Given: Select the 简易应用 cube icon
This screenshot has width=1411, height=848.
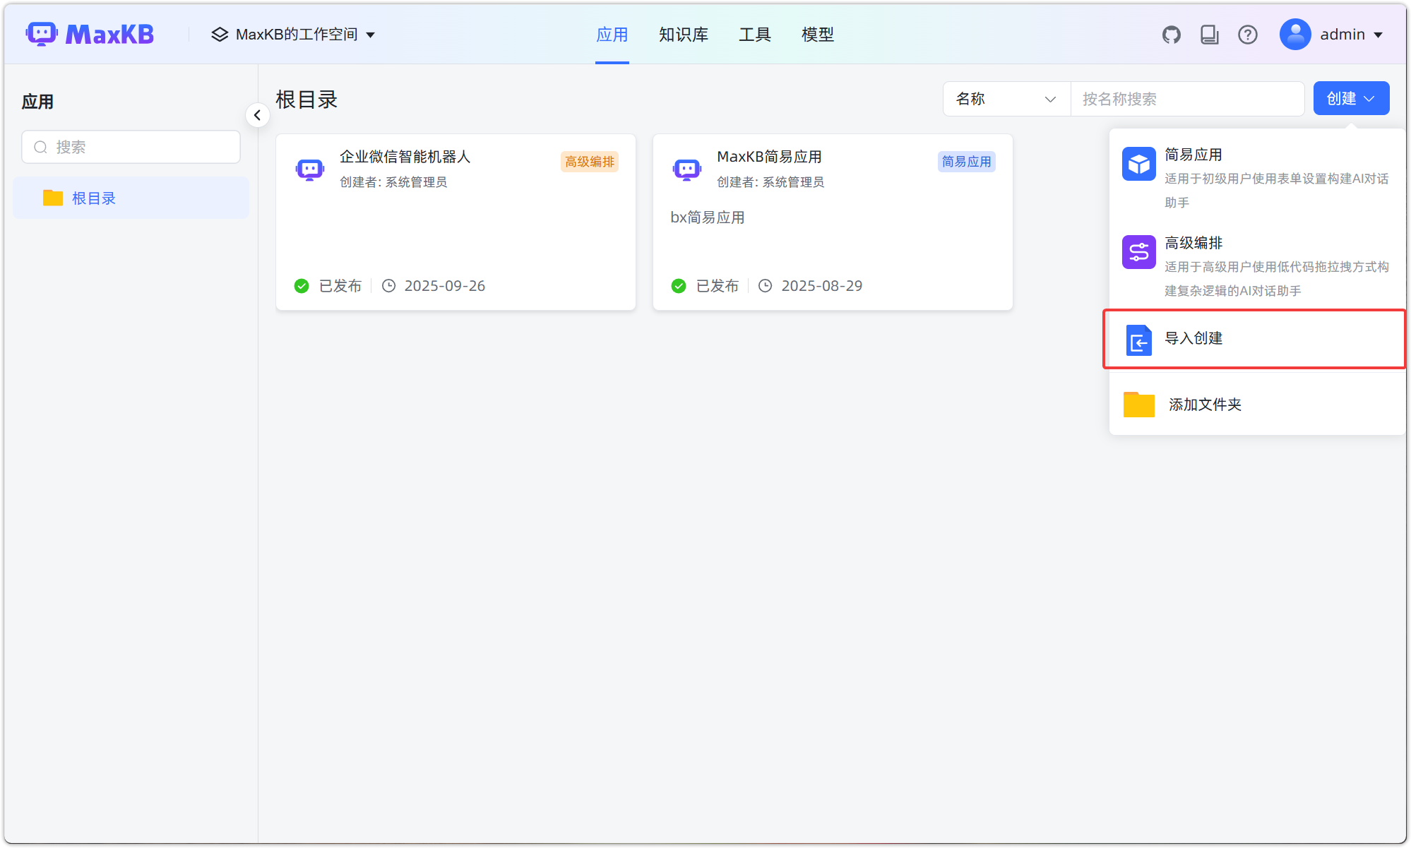Looking at the screenshot, I should click(x=1138, y=163).
